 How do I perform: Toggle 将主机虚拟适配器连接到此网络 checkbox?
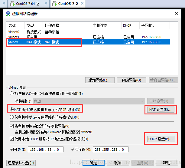(11, 126)
